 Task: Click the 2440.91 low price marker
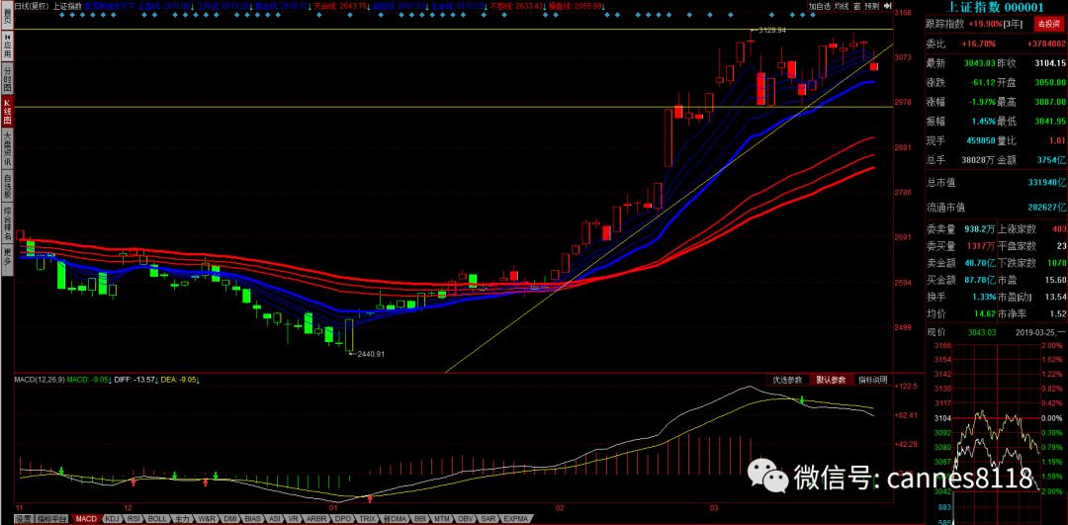370,354
